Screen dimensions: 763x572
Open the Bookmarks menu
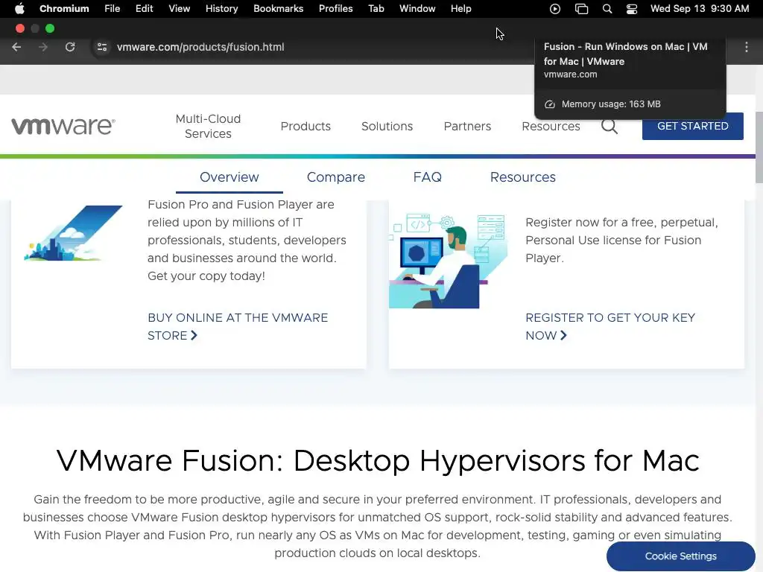coord(279,9)
